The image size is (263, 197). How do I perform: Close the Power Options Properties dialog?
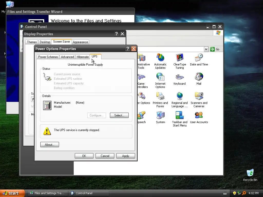click(x=134, y=49)
